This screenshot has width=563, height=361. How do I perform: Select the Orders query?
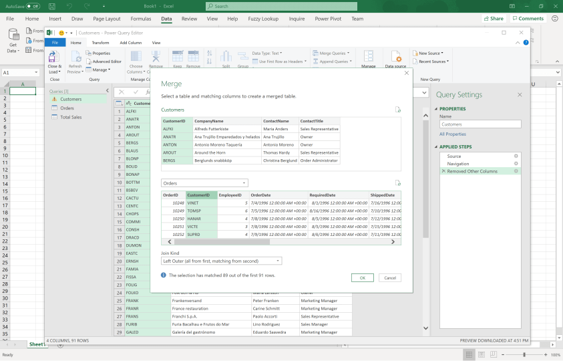click(67, 108)
